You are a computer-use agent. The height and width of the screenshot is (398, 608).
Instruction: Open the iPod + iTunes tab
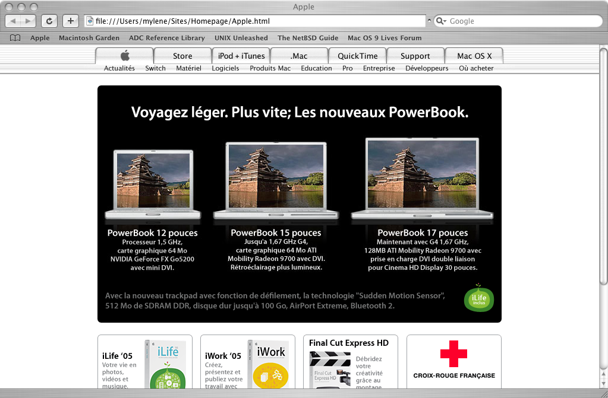(x=241, y=56)
